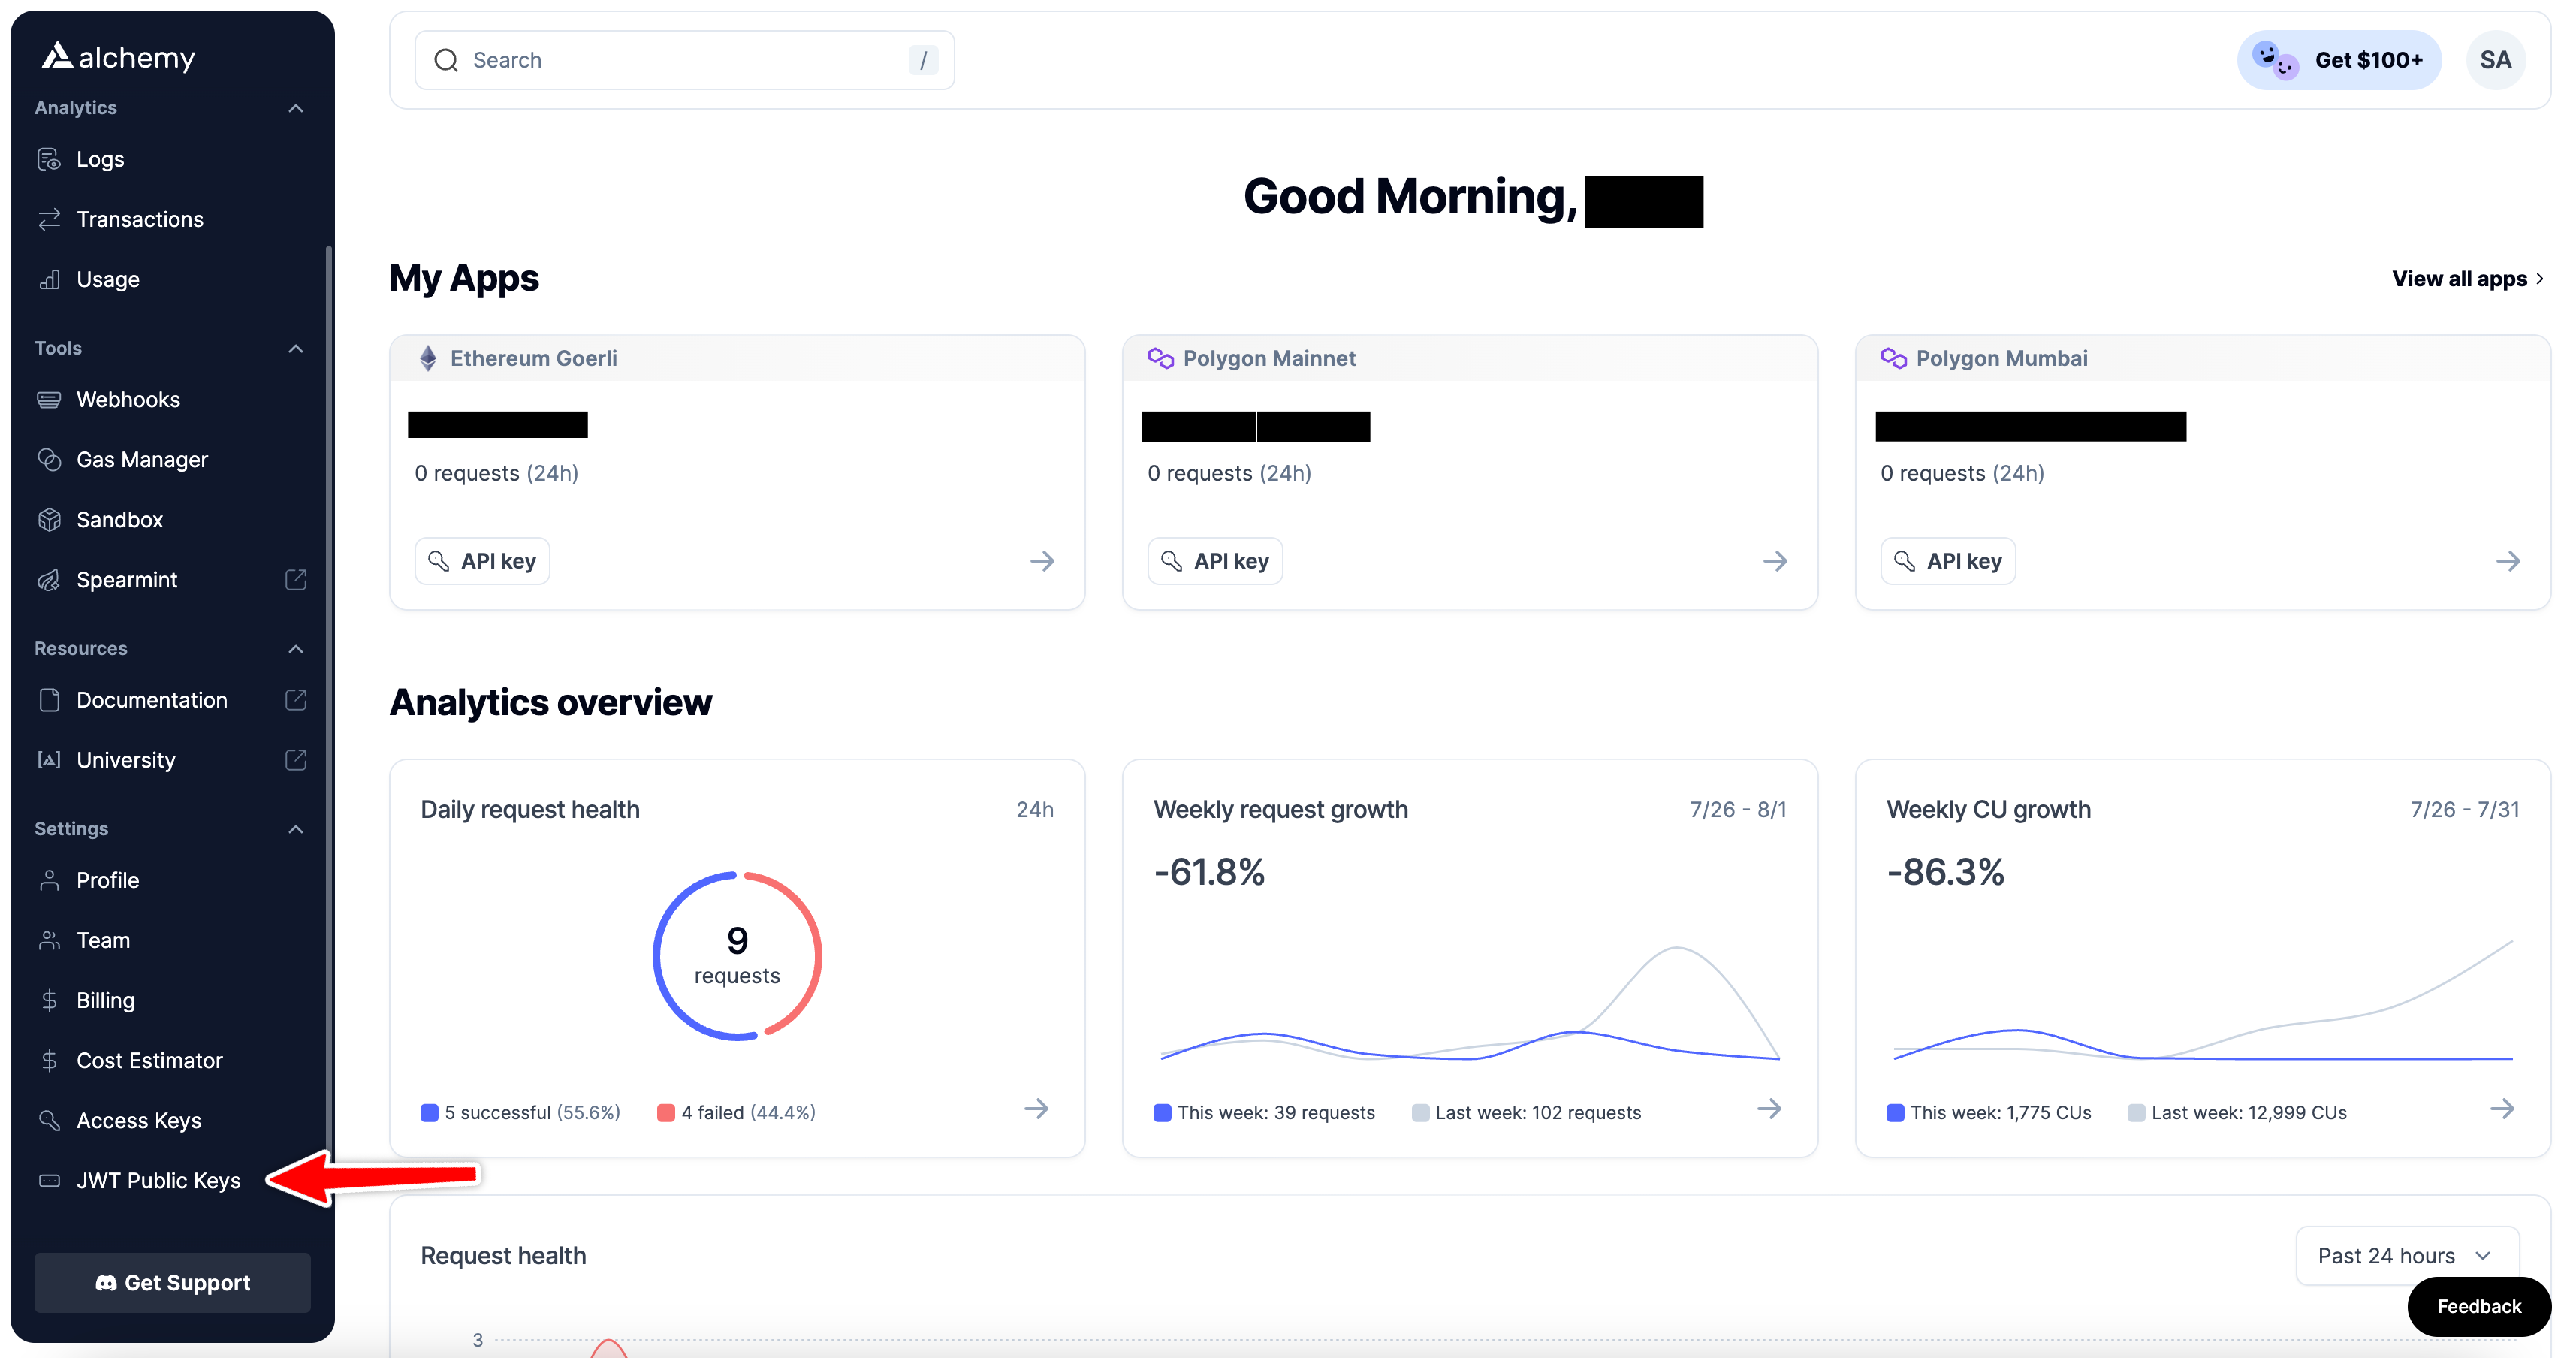
Task: Collapse the Analytics sidebar section
Action: pyautogui.click(x=296, y=108)
